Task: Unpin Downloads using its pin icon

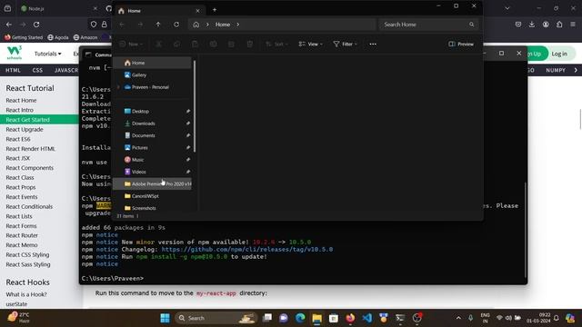Action: pyautogui.click(x=188, y=124)
